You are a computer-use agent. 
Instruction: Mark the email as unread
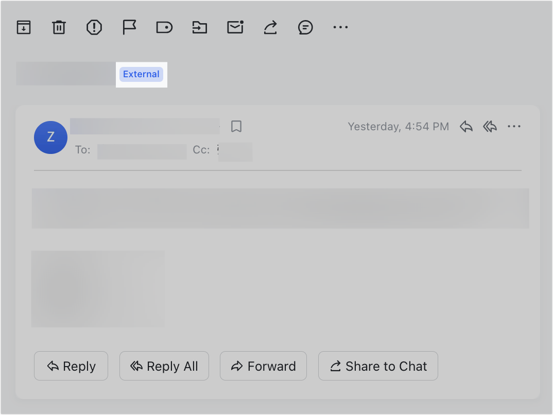(235, 27)
